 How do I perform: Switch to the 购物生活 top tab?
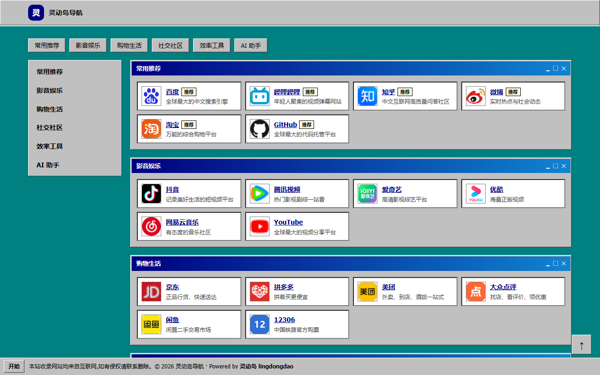click(129, 45)
